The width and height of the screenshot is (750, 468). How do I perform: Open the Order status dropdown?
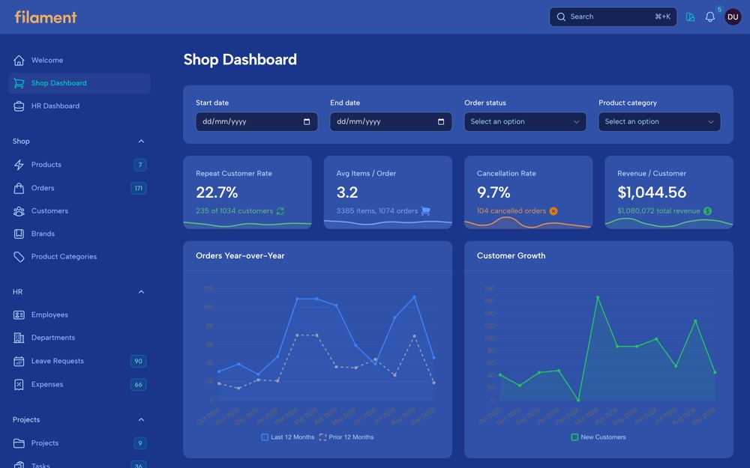point(525,122)
